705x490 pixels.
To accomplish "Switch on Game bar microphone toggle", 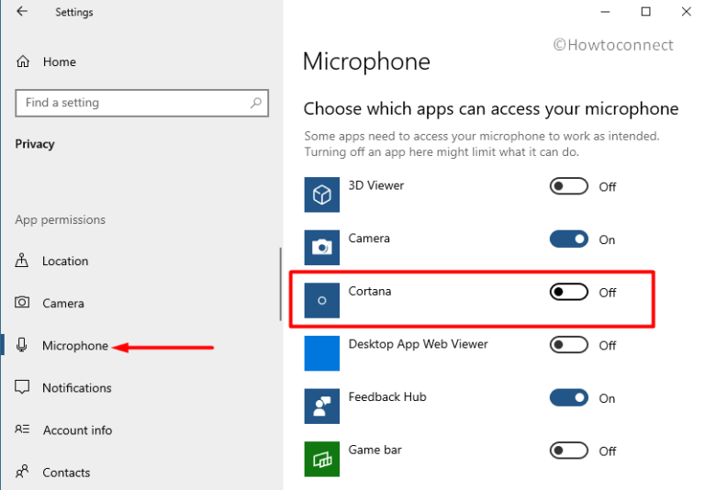I will click(569, 451).
